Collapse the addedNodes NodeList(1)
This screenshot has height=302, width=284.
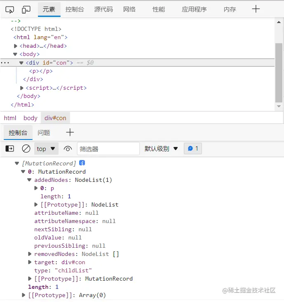[29, 180]
